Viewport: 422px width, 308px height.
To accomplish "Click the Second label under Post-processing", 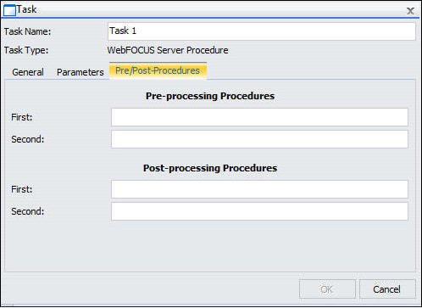I will click(x=28, y=211).
